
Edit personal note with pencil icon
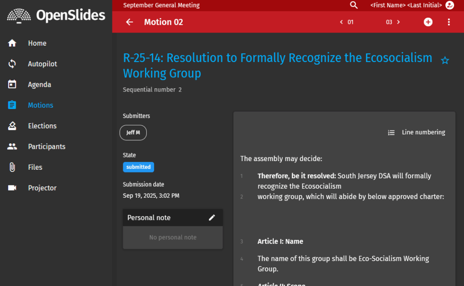(x=212, y=218)
